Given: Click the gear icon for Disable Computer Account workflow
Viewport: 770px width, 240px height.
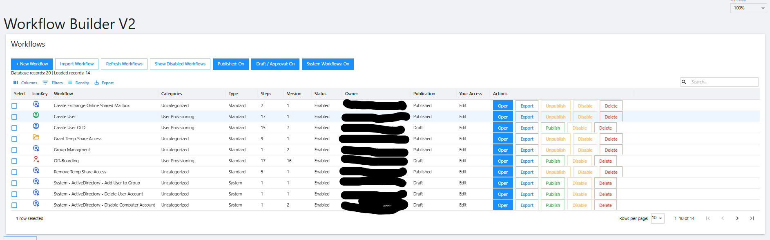Looking at the screenshot, I should [x=36, y=204].
